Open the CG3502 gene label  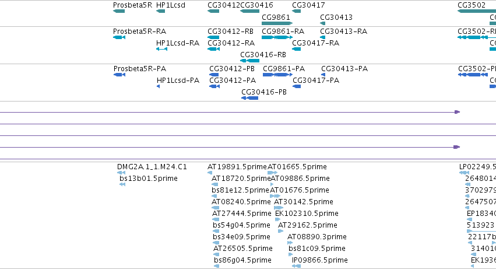click(x=472, y=5)
